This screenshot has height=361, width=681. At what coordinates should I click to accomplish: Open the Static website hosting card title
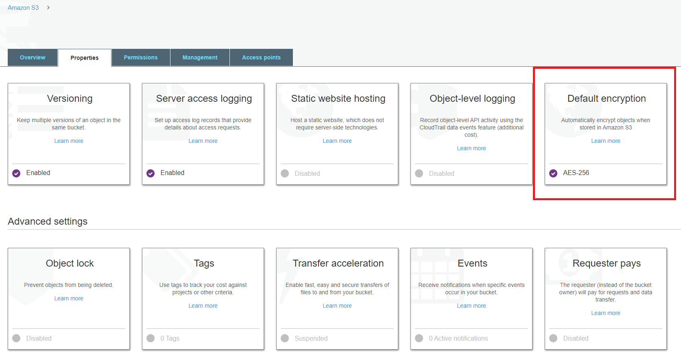tap(338, 98)
